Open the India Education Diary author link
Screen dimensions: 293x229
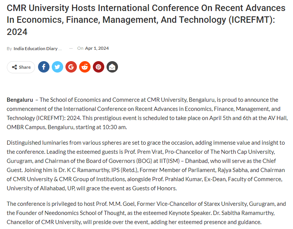[36, 48]
